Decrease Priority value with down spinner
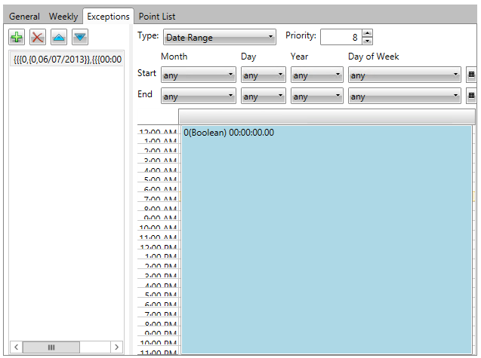This screenshot has height=358, width=481. [367, 41]
